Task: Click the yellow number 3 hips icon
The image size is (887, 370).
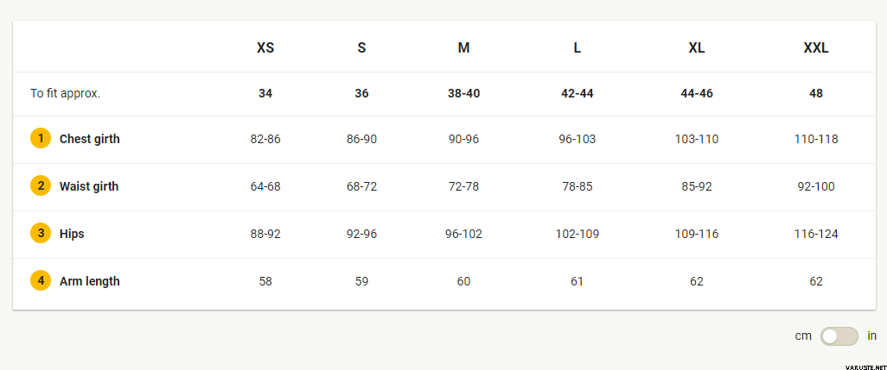Action: [41, 234]
